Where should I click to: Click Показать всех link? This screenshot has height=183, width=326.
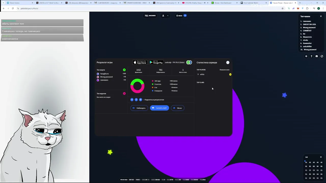tap(224, 70)
